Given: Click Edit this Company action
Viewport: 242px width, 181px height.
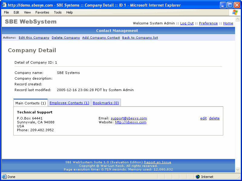Looking at the screenshot, I should (x=34, y=37).
